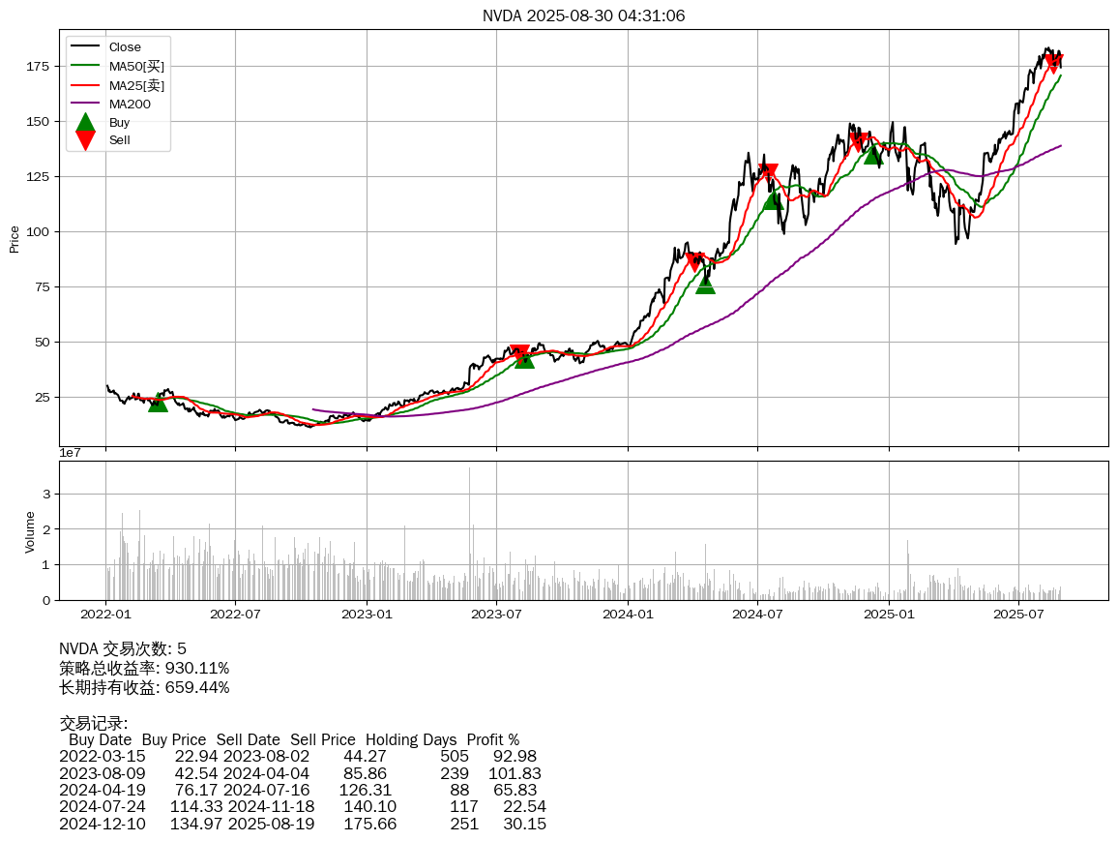1118x841 pixels.
Task: Click the red Sell triangle in legend
Action: pos(85,140)
